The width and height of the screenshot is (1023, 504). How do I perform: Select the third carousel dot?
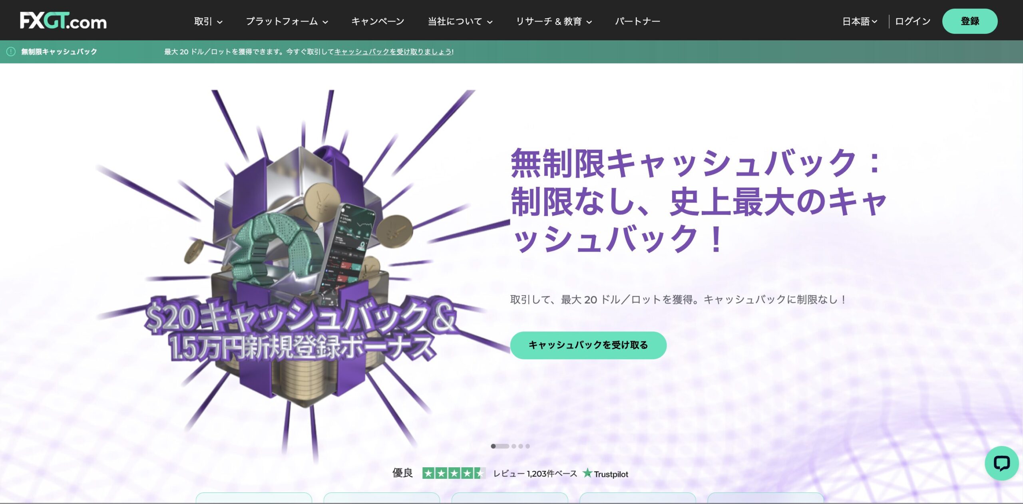(x=521, y=446)
